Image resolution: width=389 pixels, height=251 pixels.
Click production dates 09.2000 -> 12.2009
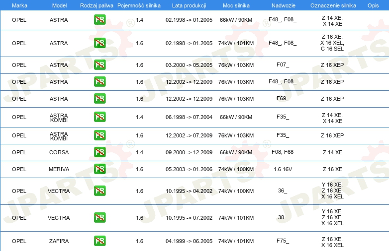(x=189, y=152)
